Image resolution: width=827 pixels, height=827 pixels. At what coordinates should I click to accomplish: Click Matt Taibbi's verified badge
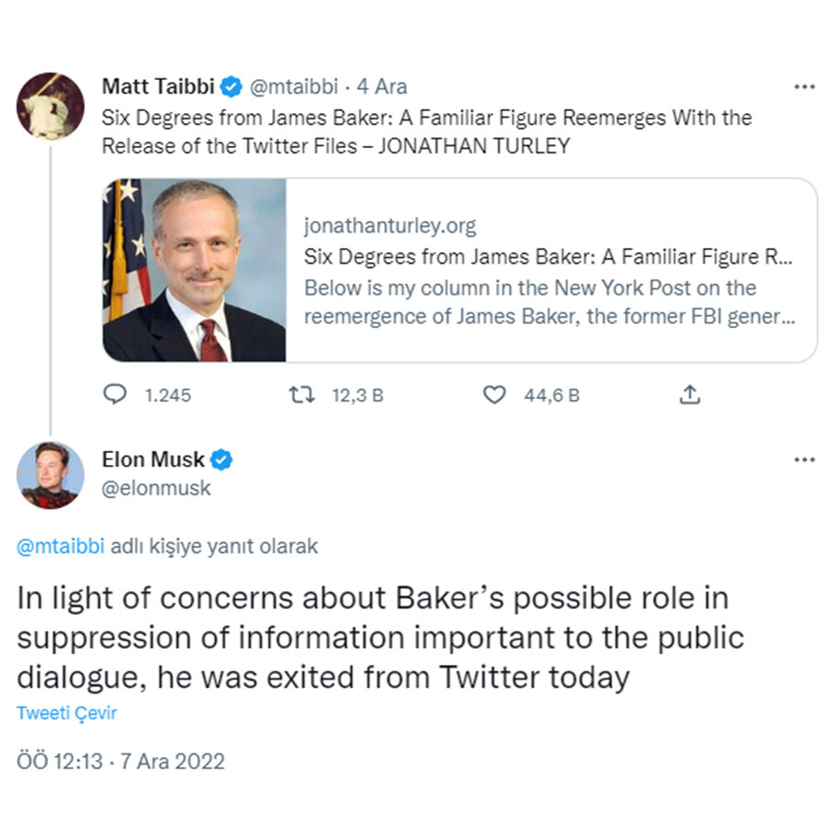[232, 87]
